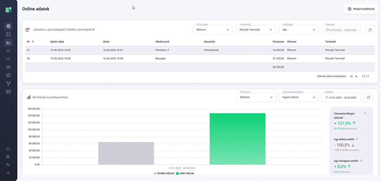Open the language translation icon in sidebar
Viewport: 381px width, 181px height.
8,165
